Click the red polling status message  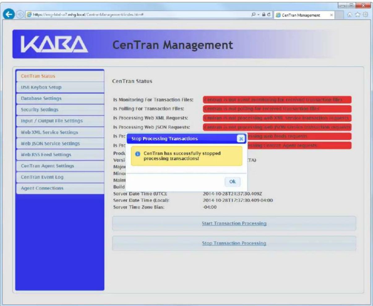(277, 109)
